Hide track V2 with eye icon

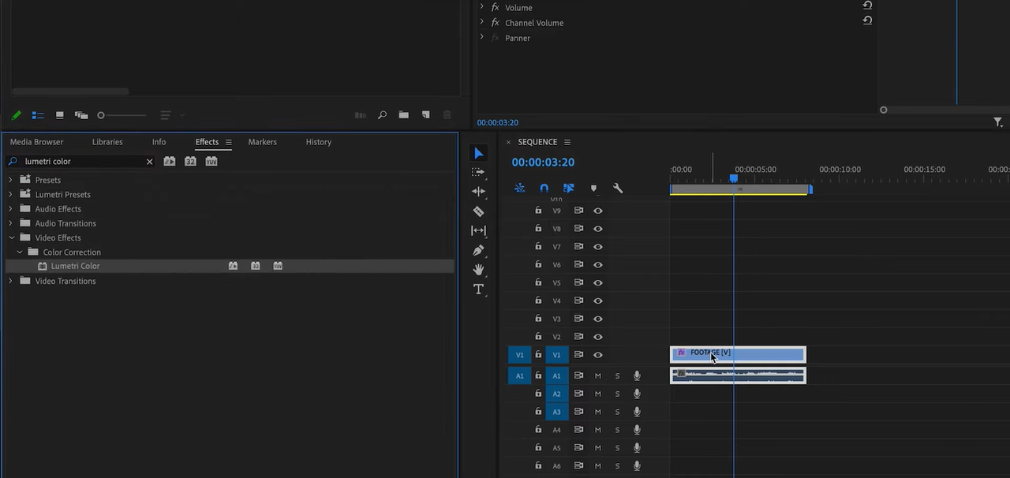[x=598, y=337]
